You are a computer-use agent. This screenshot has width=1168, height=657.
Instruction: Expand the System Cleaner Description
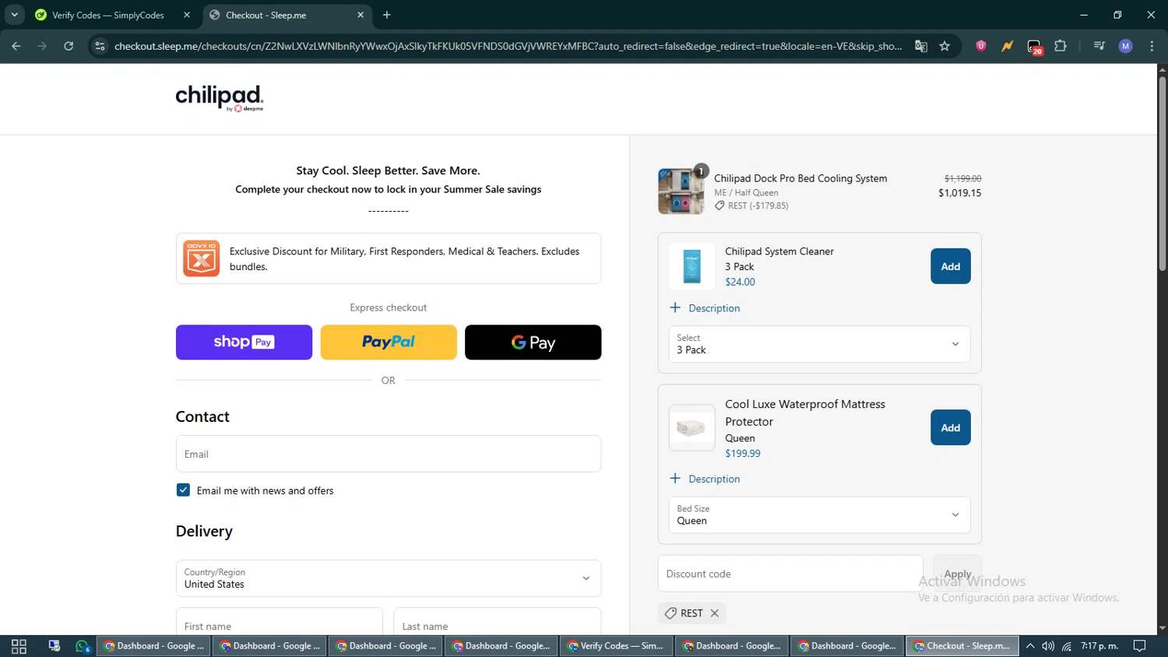pos(705,308)
